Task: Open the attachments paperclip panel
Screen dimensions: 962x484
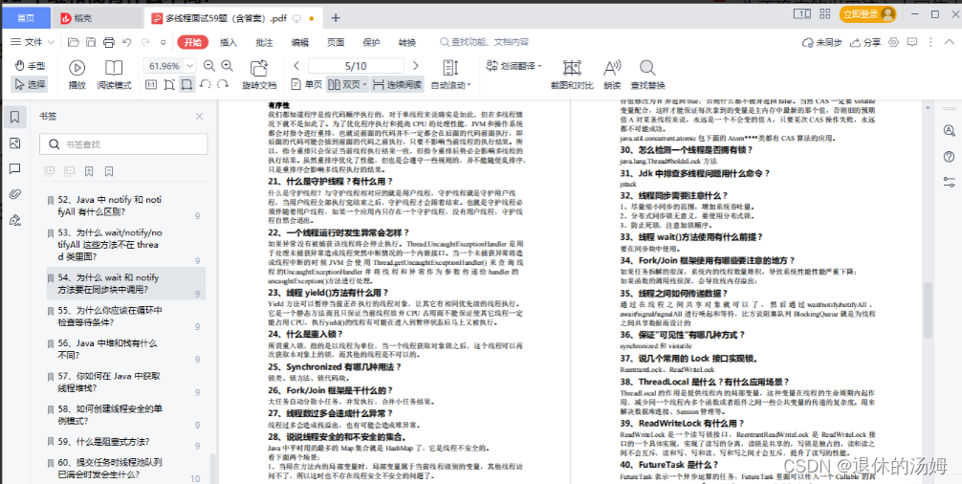Action: tap(14, 194)
